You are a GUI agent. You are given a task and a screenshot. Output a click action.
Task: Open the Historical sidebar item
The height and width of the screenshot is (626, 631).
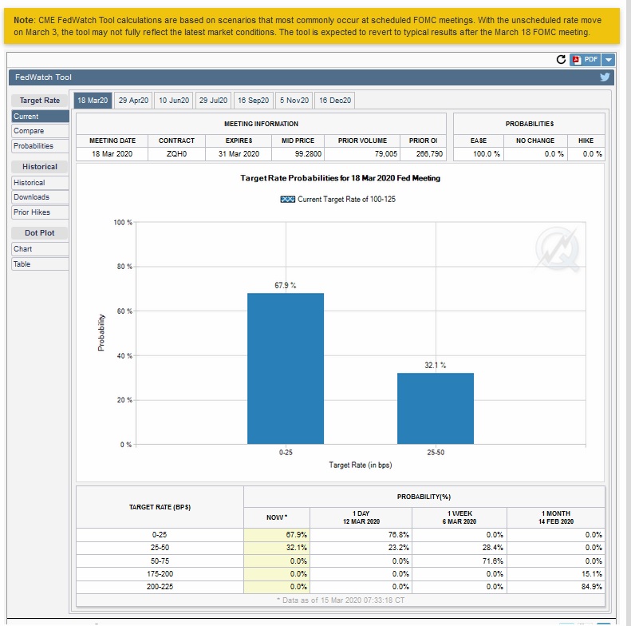(40, 183)
